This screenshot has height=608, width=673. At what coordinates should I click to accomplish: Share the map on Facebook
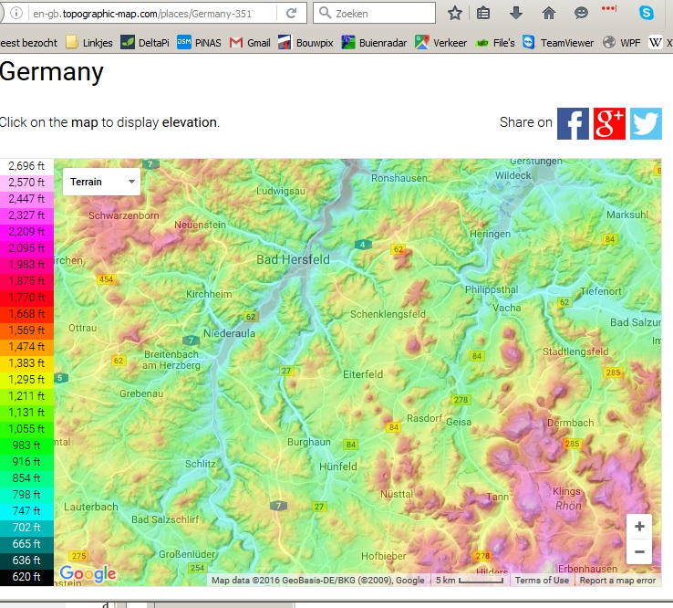pos(573,123)
